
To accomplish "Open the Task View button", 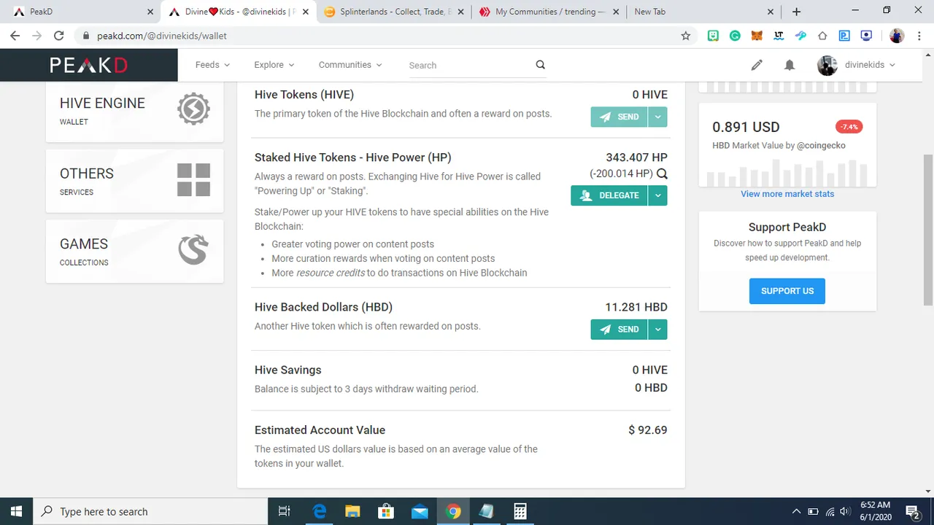I will [285, 511].
